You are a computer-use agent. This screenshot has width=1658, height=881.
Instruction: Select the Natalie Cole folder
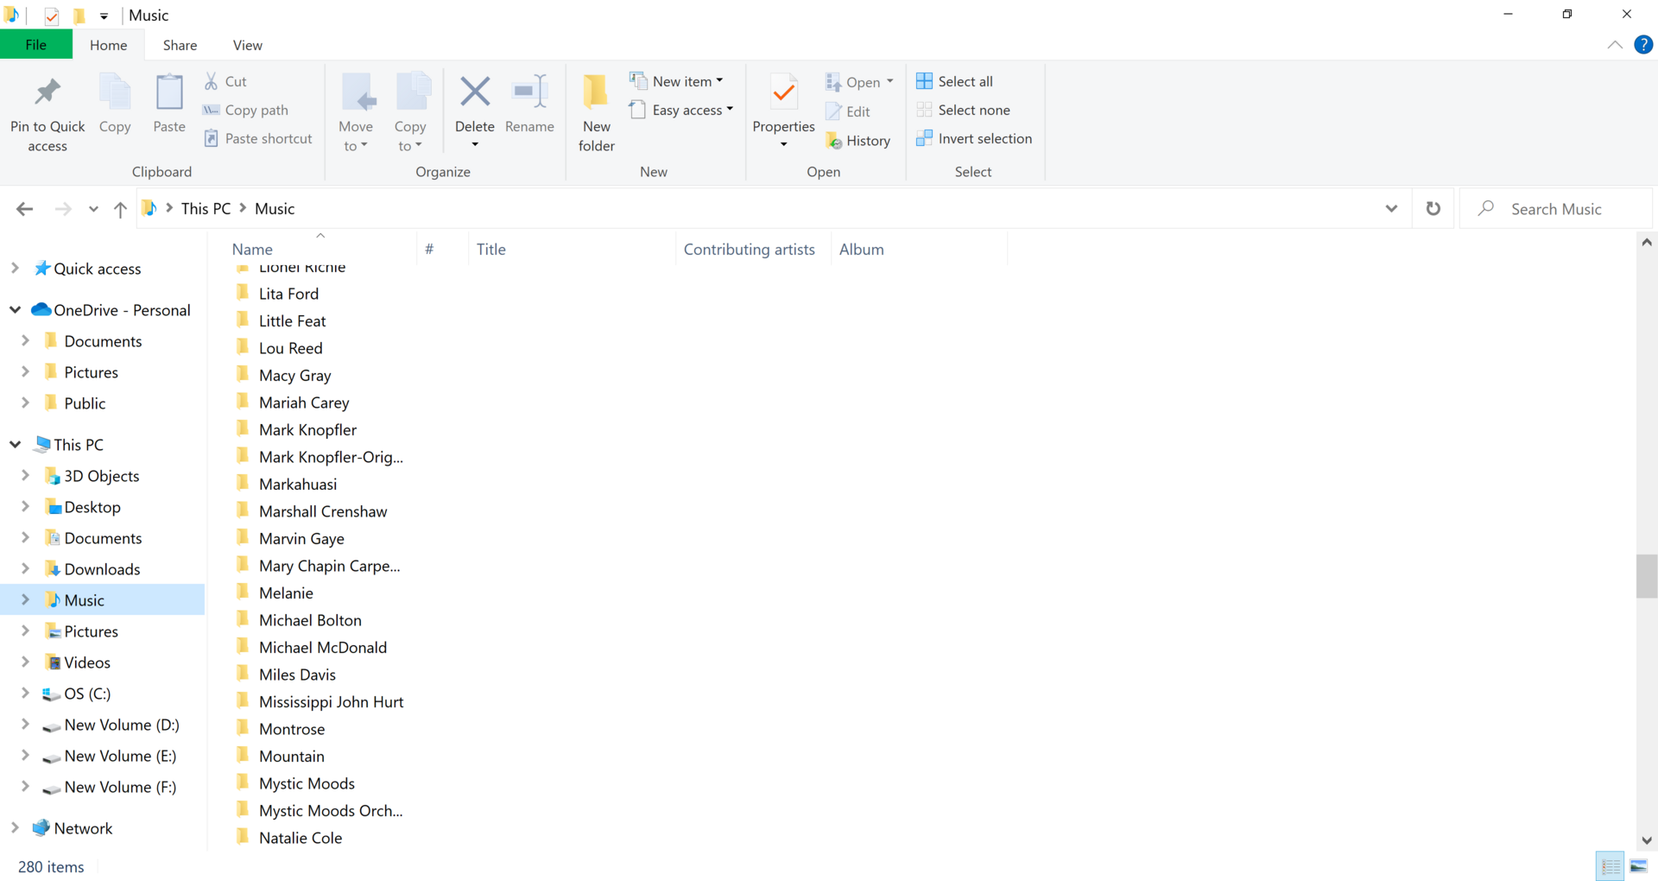301,838
